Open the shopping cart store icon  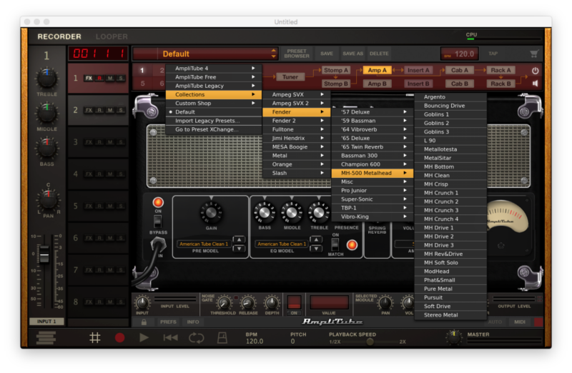click(x=534, y=54)
